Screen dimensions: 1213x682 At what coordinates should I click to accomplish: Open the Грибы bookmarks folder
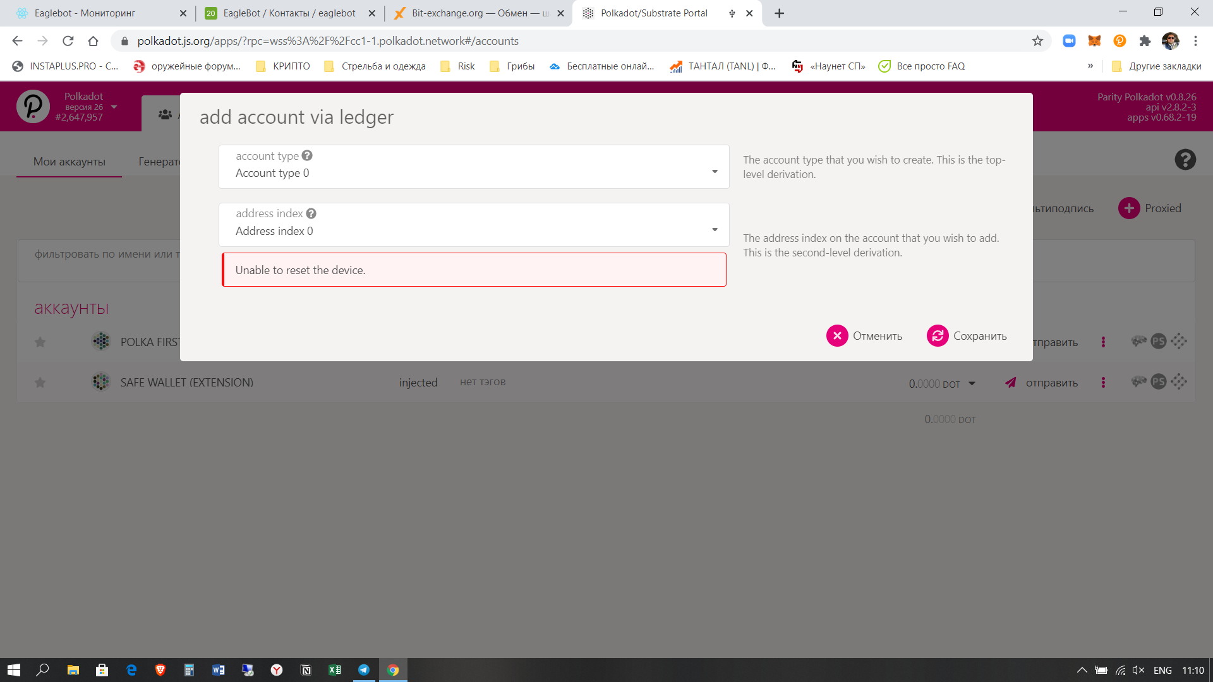512,66
